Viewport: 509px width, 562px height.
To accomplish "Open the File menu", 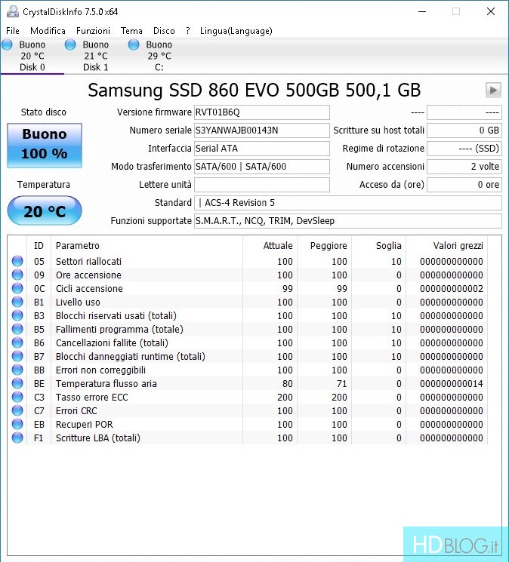I will 13,31.
